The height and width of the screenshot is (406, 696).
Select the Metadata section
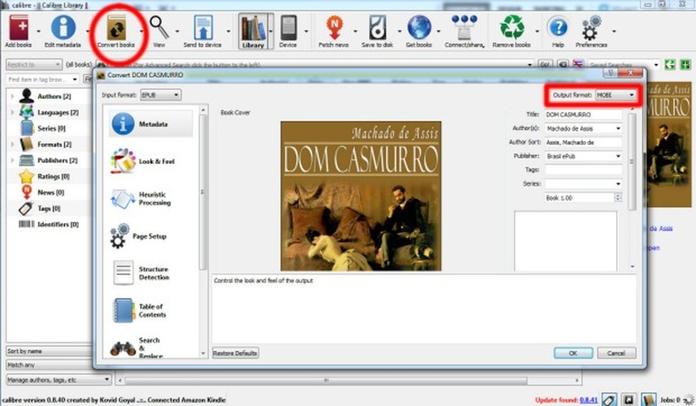[x=151, y=124]
